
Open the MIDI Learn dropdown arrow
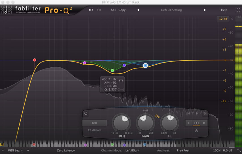pyautogui.click(x=28, y=150)
